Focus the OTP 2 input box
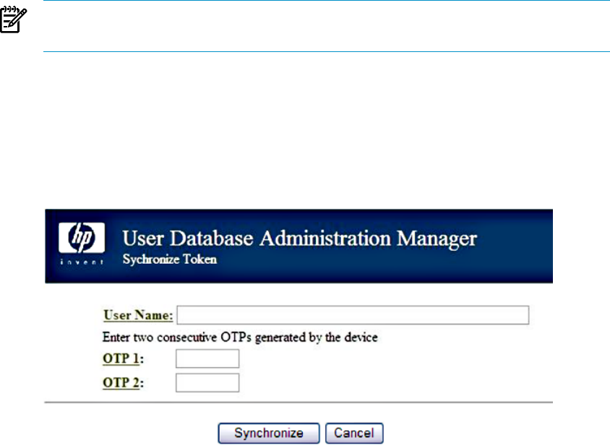Viewport: 610px width, 448px height. pos(207,383)
